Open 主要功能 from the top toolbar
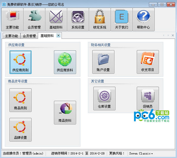Screen dimensions: 177x158 pyautogui.click(x=12, y=19)
